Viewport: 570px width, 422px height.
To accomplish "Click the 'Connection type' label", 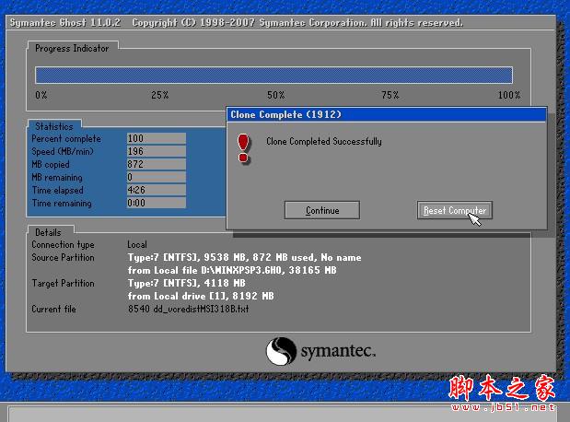I will tap(63, 245).
